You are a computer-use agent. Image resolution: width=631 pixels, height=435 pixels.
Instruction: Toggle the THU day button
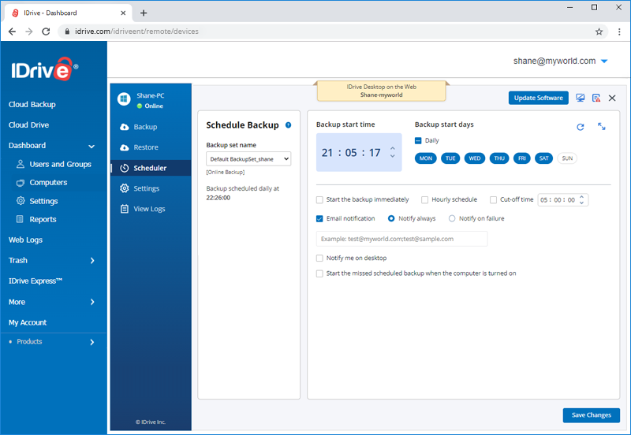(499, 158)
